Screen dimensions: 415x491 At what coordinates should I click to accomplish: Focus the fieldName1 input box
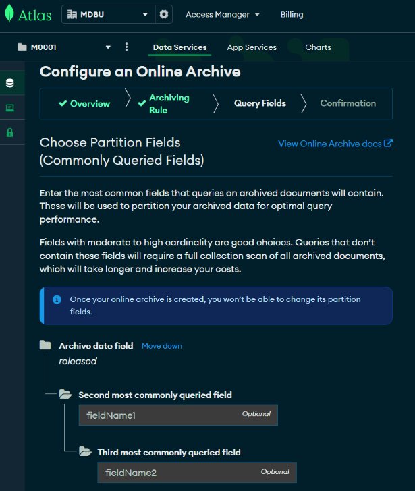(x=178, y=415)
